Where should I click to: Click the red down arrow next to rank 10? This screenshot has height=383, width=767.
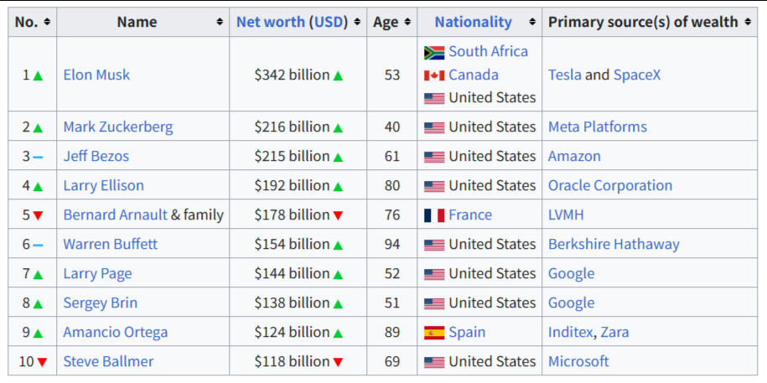(42, 362)
